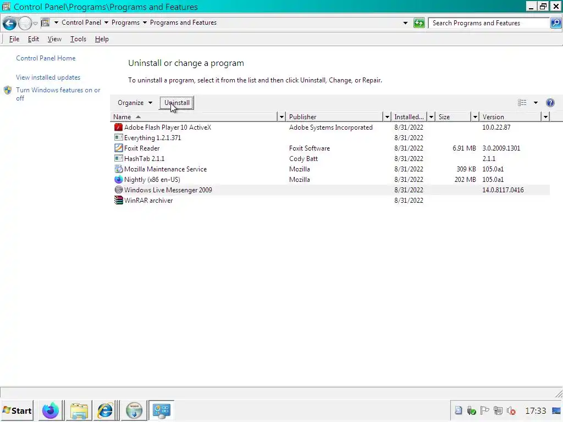563x422 pixels.
Task: Go back with the Back arrow button
Action: [9, 24]
